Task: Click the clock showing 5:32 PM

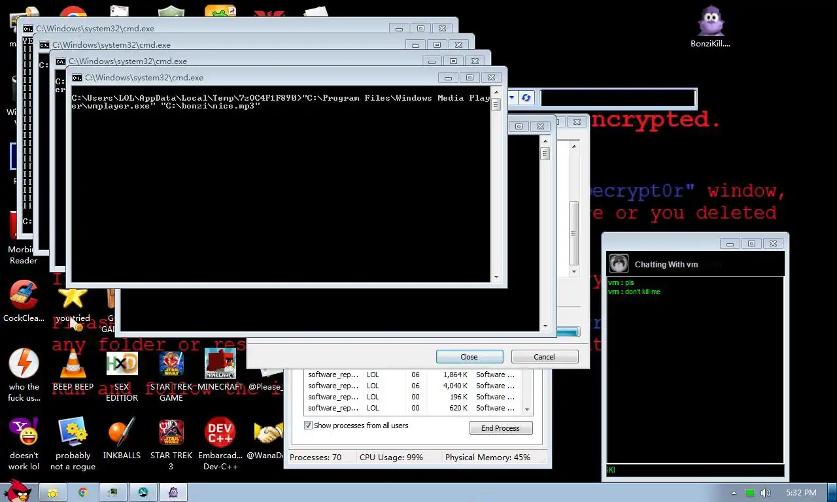Action: 801,493
